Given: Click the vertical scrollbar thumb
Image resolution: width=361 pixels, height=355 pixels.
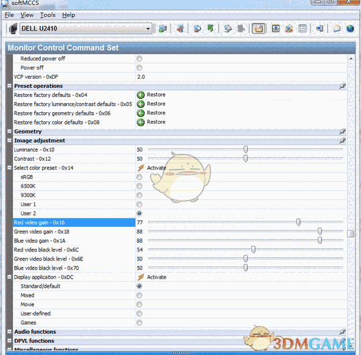Looking at the screenshot, I should click(x=351, y=234).
